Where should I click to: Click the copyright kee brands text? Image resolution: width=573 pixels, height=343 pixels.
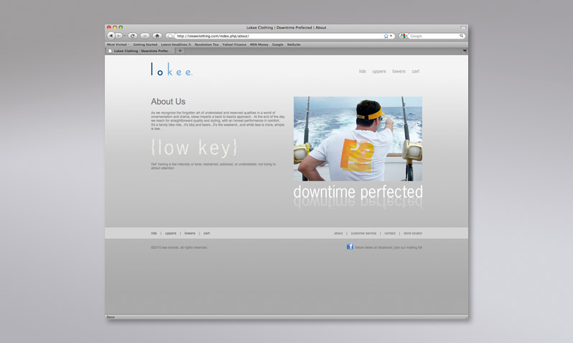[179, 247]
